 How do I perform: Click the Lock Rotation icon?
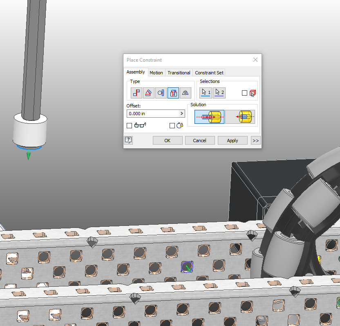180,125
